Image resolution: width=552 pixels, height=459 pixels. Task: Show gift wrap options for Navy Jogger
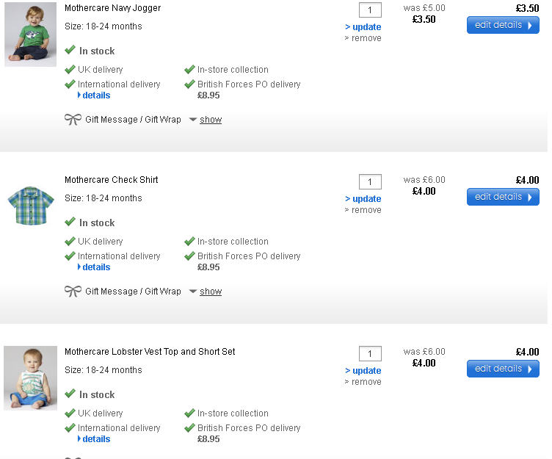point(210,120)
